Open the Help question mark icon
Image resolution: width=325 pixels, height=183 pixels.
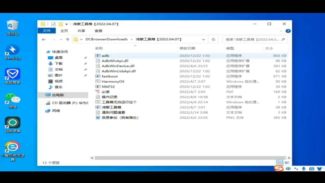(288, 31)
